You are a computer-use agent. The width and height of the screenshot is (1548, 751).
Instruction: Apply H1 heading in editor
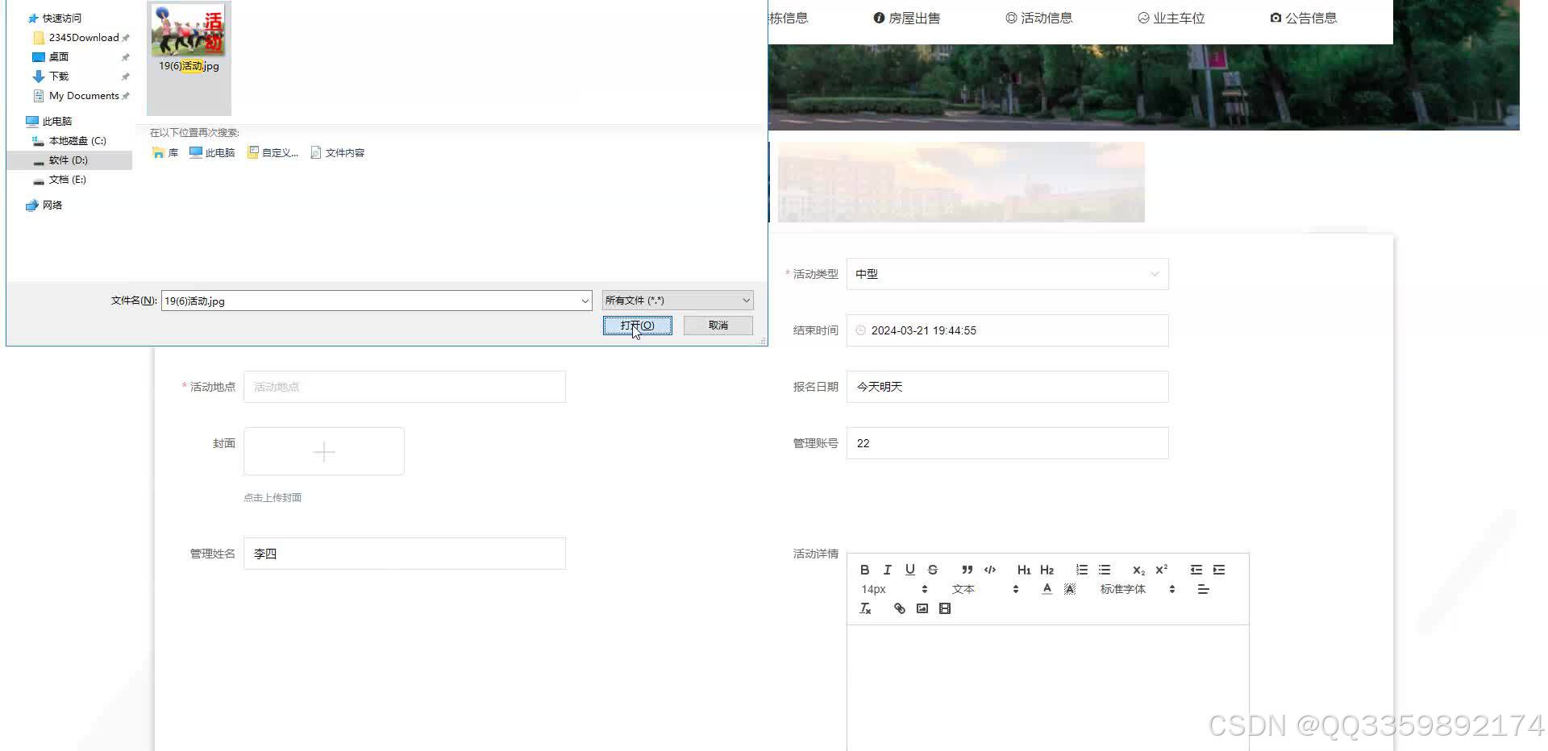click(x=1024, y=570)
